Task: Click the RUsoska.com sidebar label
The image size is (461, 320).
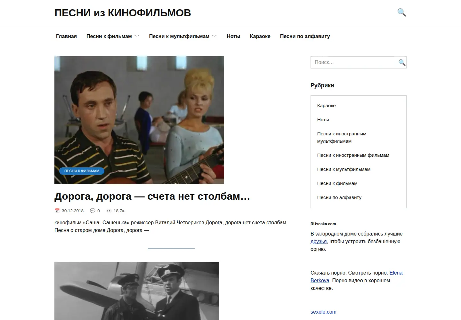Action: click(323, 224)
